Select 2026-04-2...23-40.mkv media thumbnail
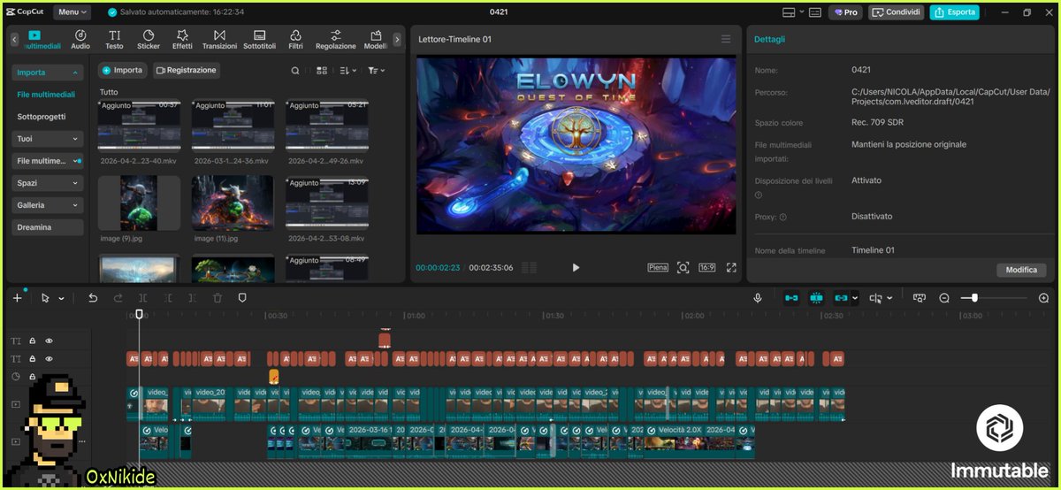 click(x=139, y=126)
